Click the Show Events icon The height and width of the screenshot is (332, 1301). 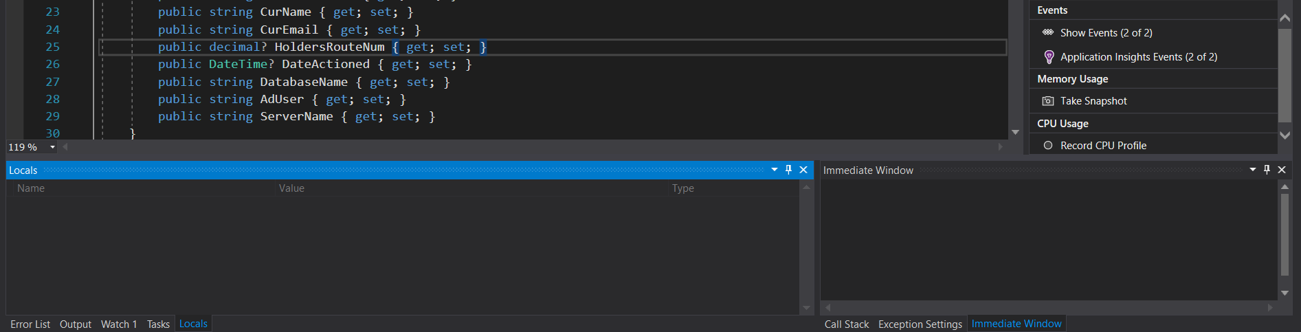1048,32
